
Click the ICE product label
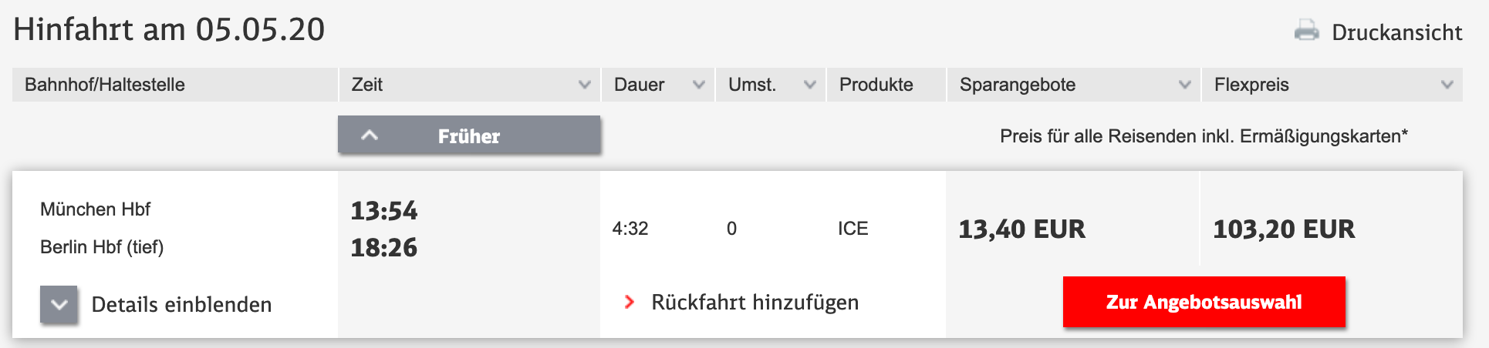coord(853,229)
